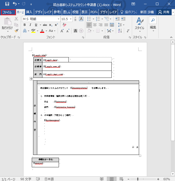The height and width of the screenshot is (181, 175).
Task: Undo the last action
Action: (x=15, y=4)
